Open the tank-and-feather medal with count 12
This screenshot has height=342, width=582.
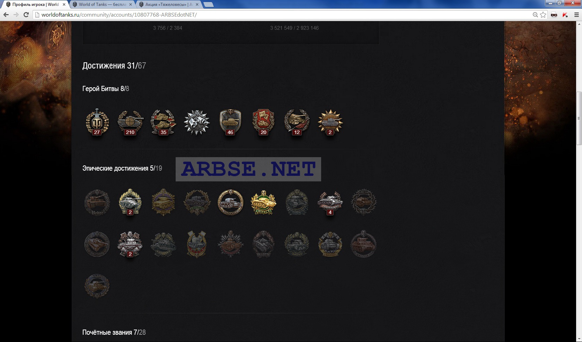coord(297,122)
